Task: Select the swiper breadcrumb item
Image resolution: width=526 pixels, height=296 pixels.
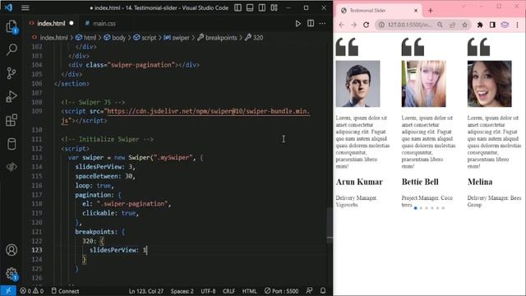Action: pyautogui.click(x=177, y=38)
